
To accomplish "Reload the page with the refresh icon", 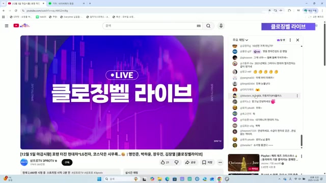I will click(16, 11).
